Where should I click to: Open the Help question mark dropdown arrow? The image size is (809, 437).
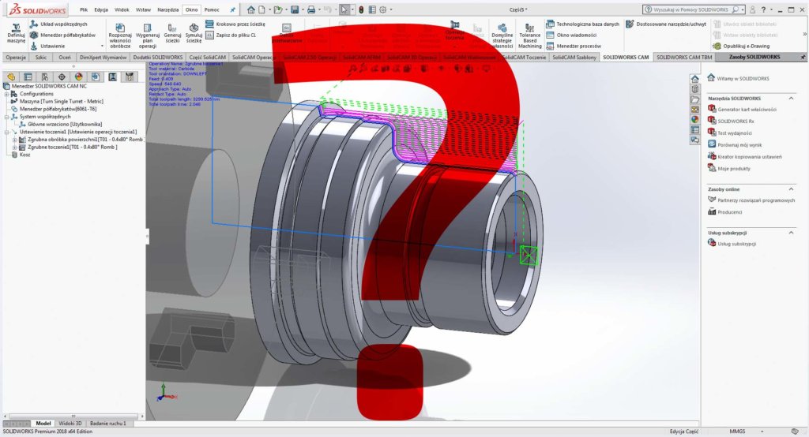click(771, 9)
